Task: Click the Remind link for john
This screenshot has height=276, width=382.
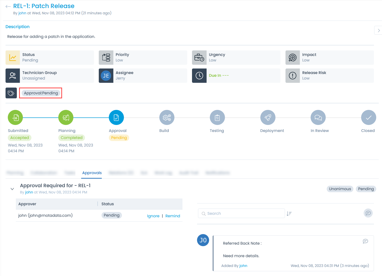Action: point(173,216)
